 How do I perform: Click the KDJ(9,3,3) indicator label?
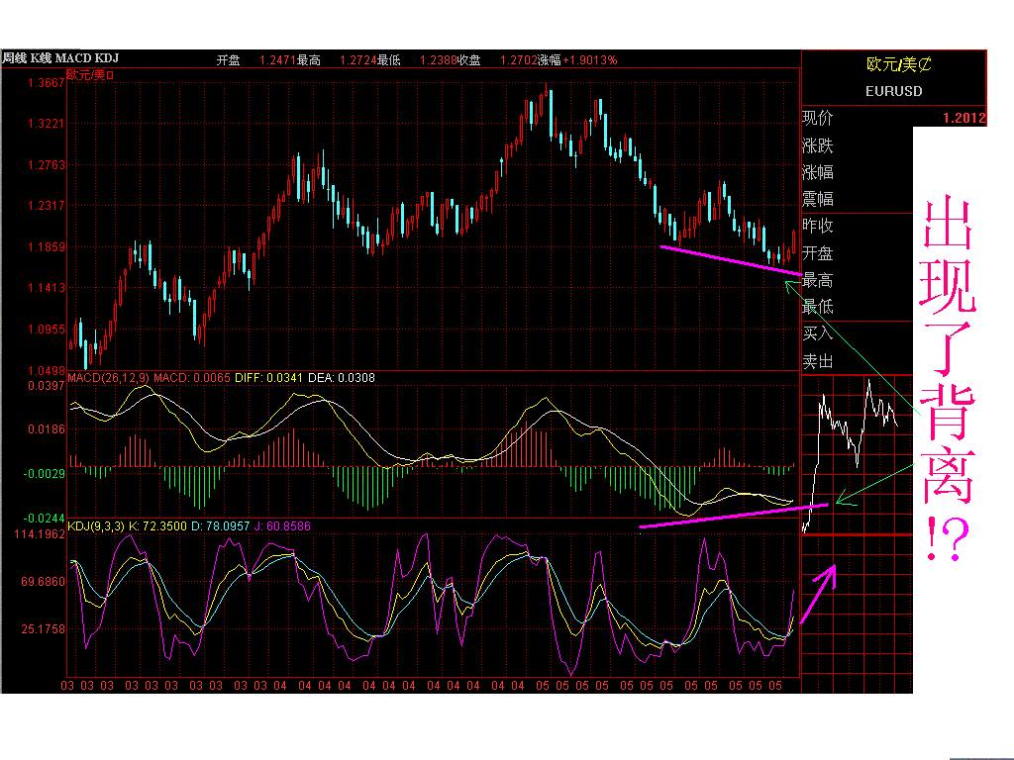coord(96,526)
